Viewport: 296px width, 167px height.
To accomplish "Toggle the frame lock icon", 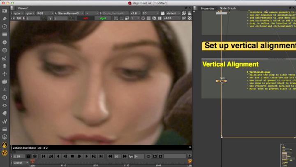I will 28,156.
